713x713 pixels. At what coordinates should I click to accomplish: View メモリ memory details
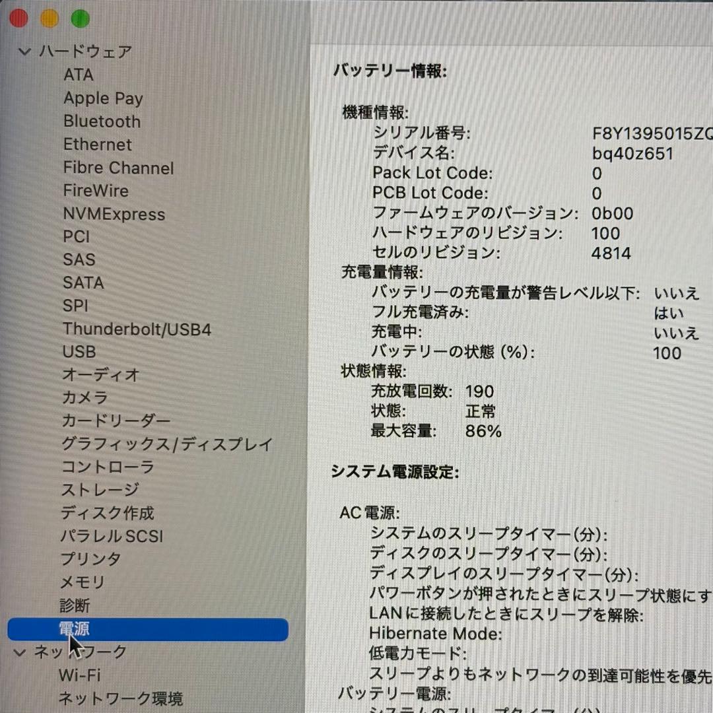pos(83,583)
